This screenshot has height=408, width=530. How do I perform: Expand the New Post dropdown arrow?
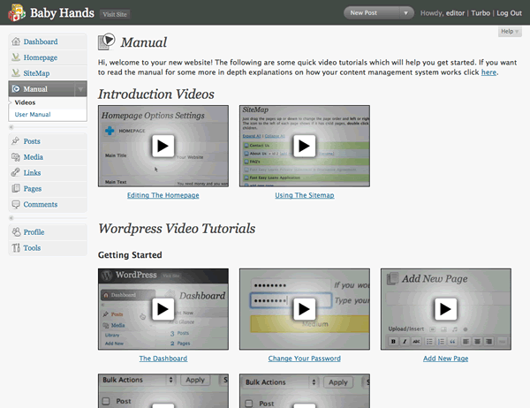point(406,13)
